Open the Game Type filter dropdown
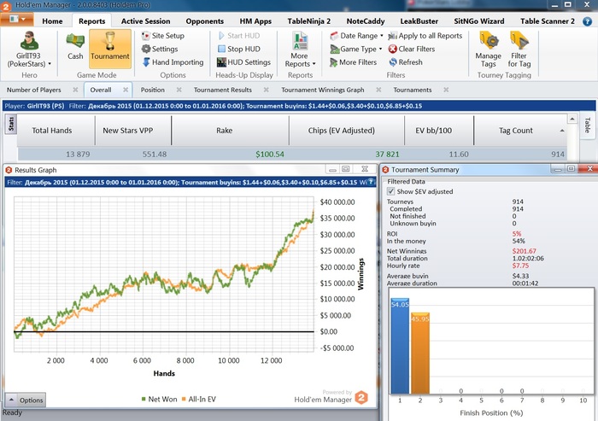598x421 pixels. click(x=356, y=49)
